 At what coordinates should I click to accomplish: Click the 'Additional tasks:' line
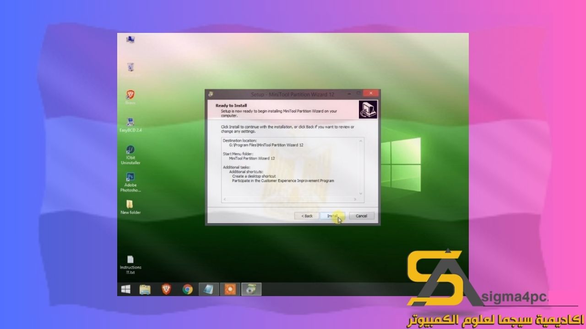pos(236,167)
